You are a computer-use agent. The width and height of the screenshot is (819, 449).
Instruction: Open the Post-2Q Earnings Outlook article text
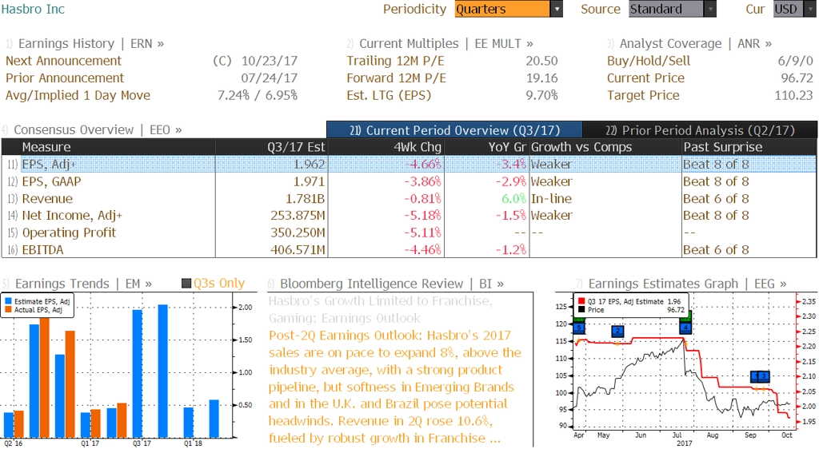click(395, 387)
